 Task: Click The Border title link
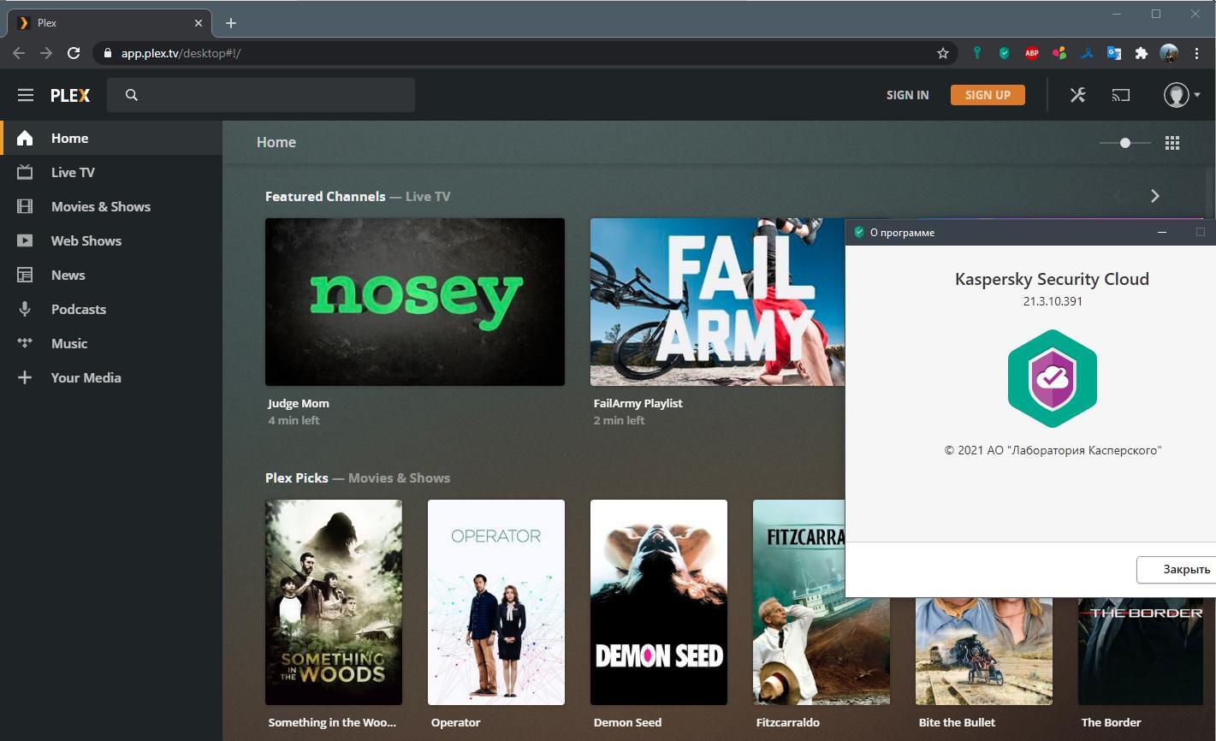pyautogui.click(x=1111, y=722)
